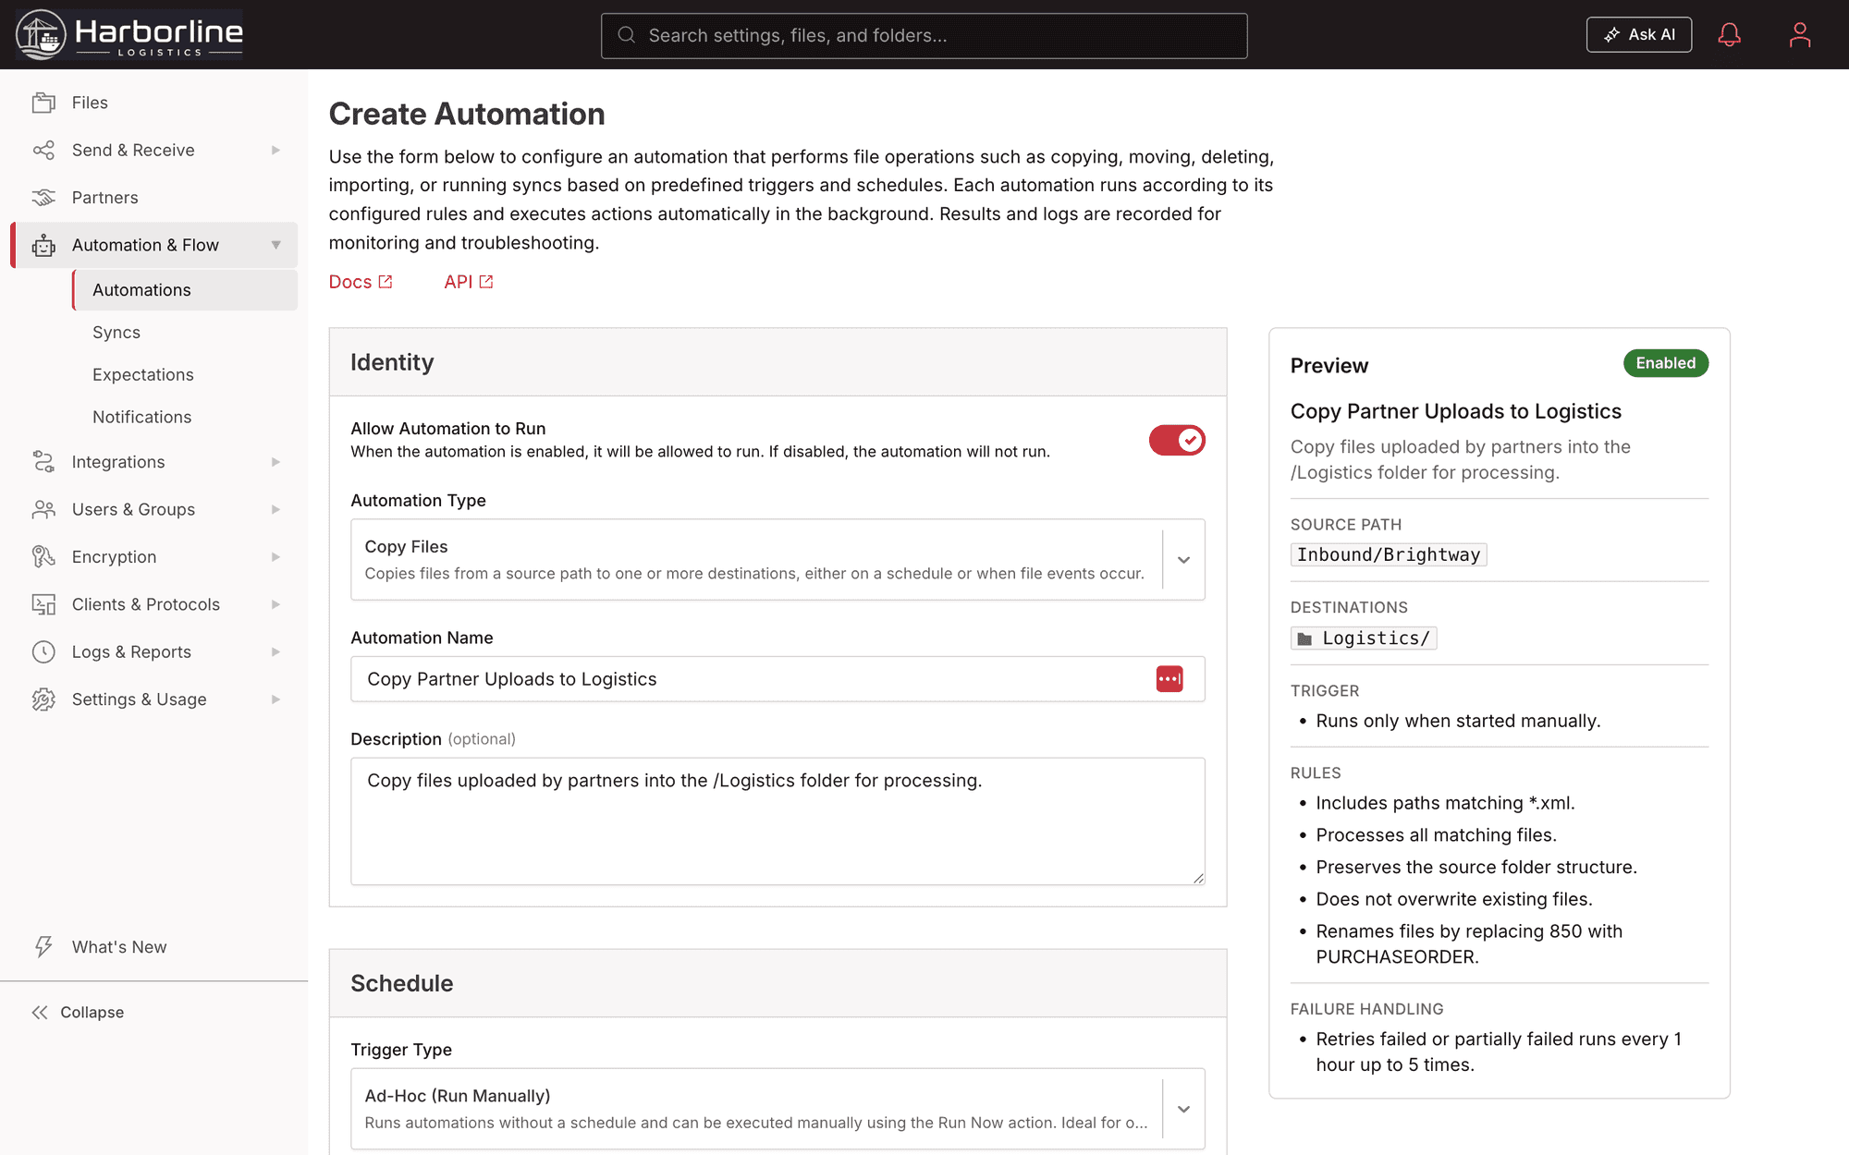The height and width of the screenshot is (1155, 1849).
Task: Click the Preview title Copy Partner Uploads to Logistics
Action: pyautogui.click(x=1456, y=411)
